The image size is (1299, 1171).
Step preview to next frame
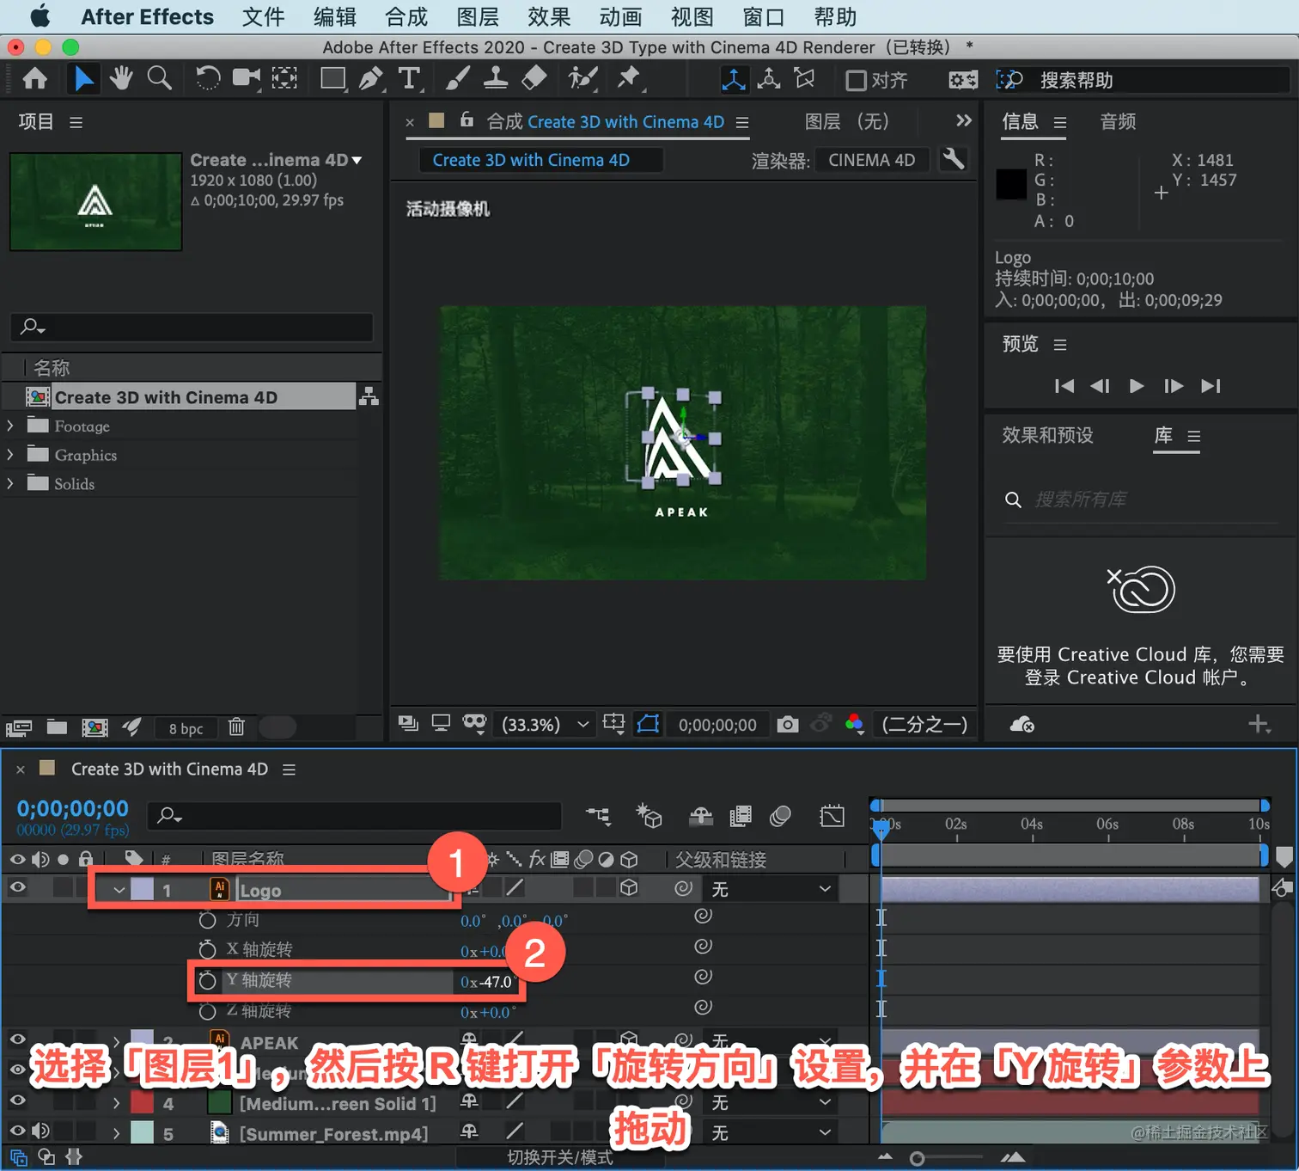coord(1173,386)
